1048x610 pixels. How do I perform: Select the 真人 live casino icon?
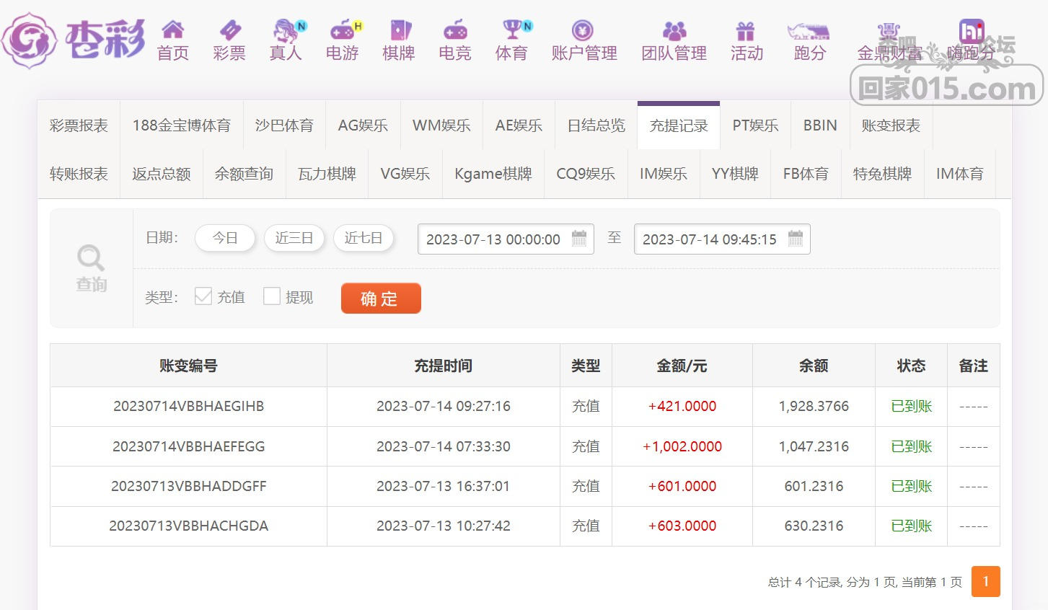pyautogui.click(x=286, y=30)
